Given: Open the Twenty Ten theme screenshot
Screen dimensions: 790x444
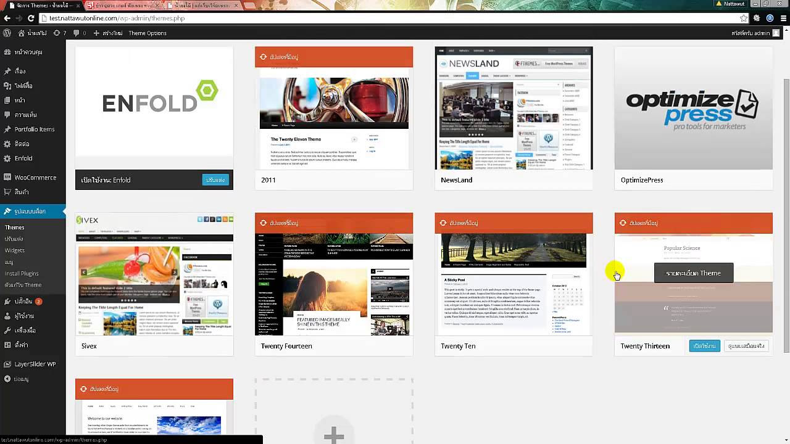Looking at the screenshot, I should point(513,284).
